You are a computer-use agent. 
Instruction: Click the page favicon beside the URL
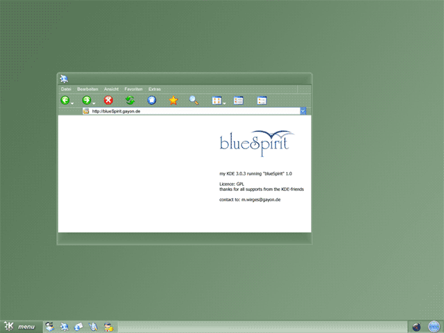point(86,111)
